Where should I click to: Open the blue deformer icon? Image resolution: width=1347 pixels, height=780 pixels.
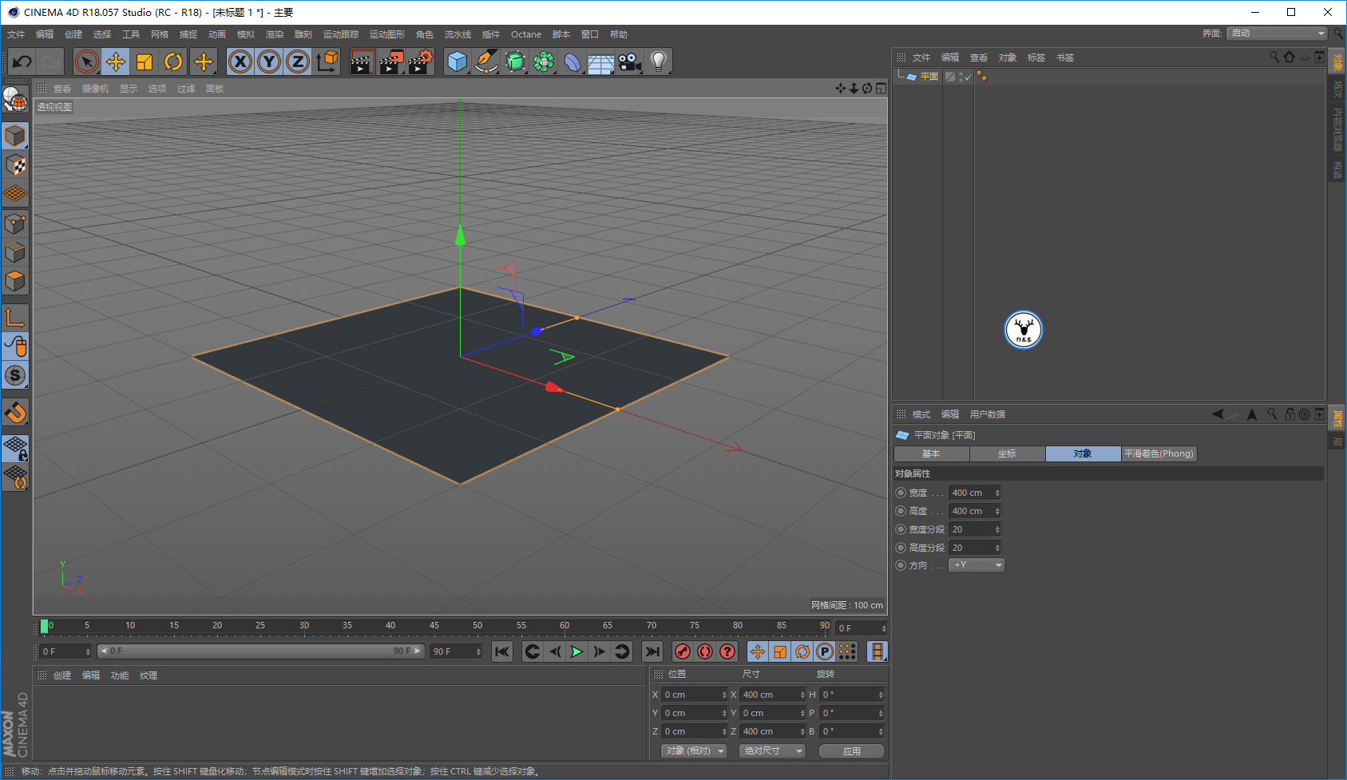(x=572, y=61)
